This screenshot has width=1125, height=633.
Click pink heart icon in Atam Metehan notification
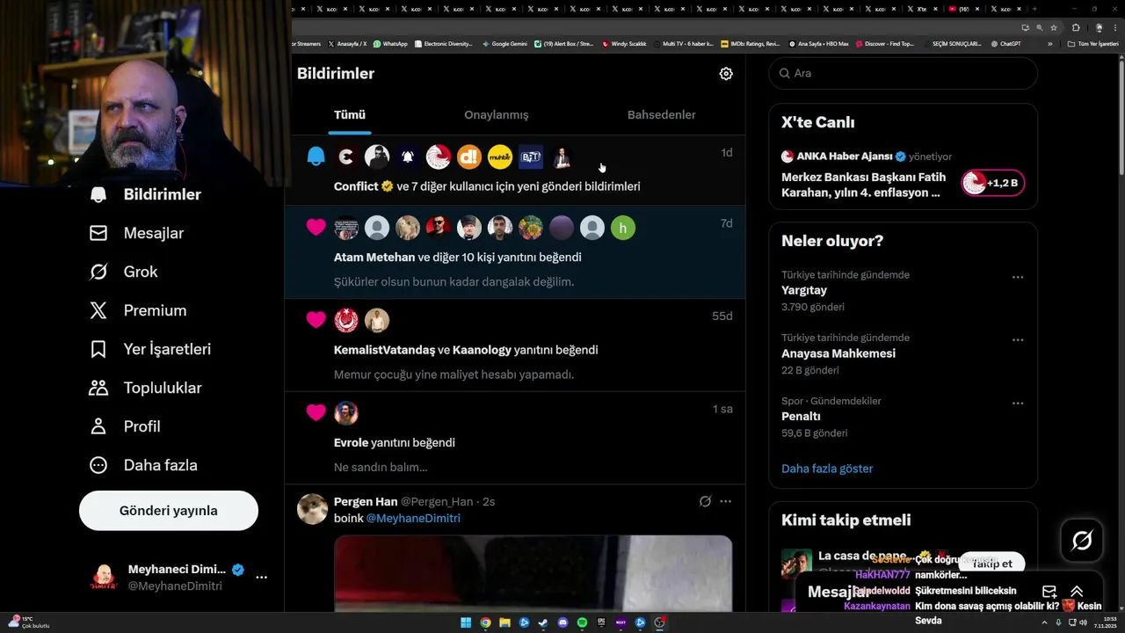pos(316,227)
